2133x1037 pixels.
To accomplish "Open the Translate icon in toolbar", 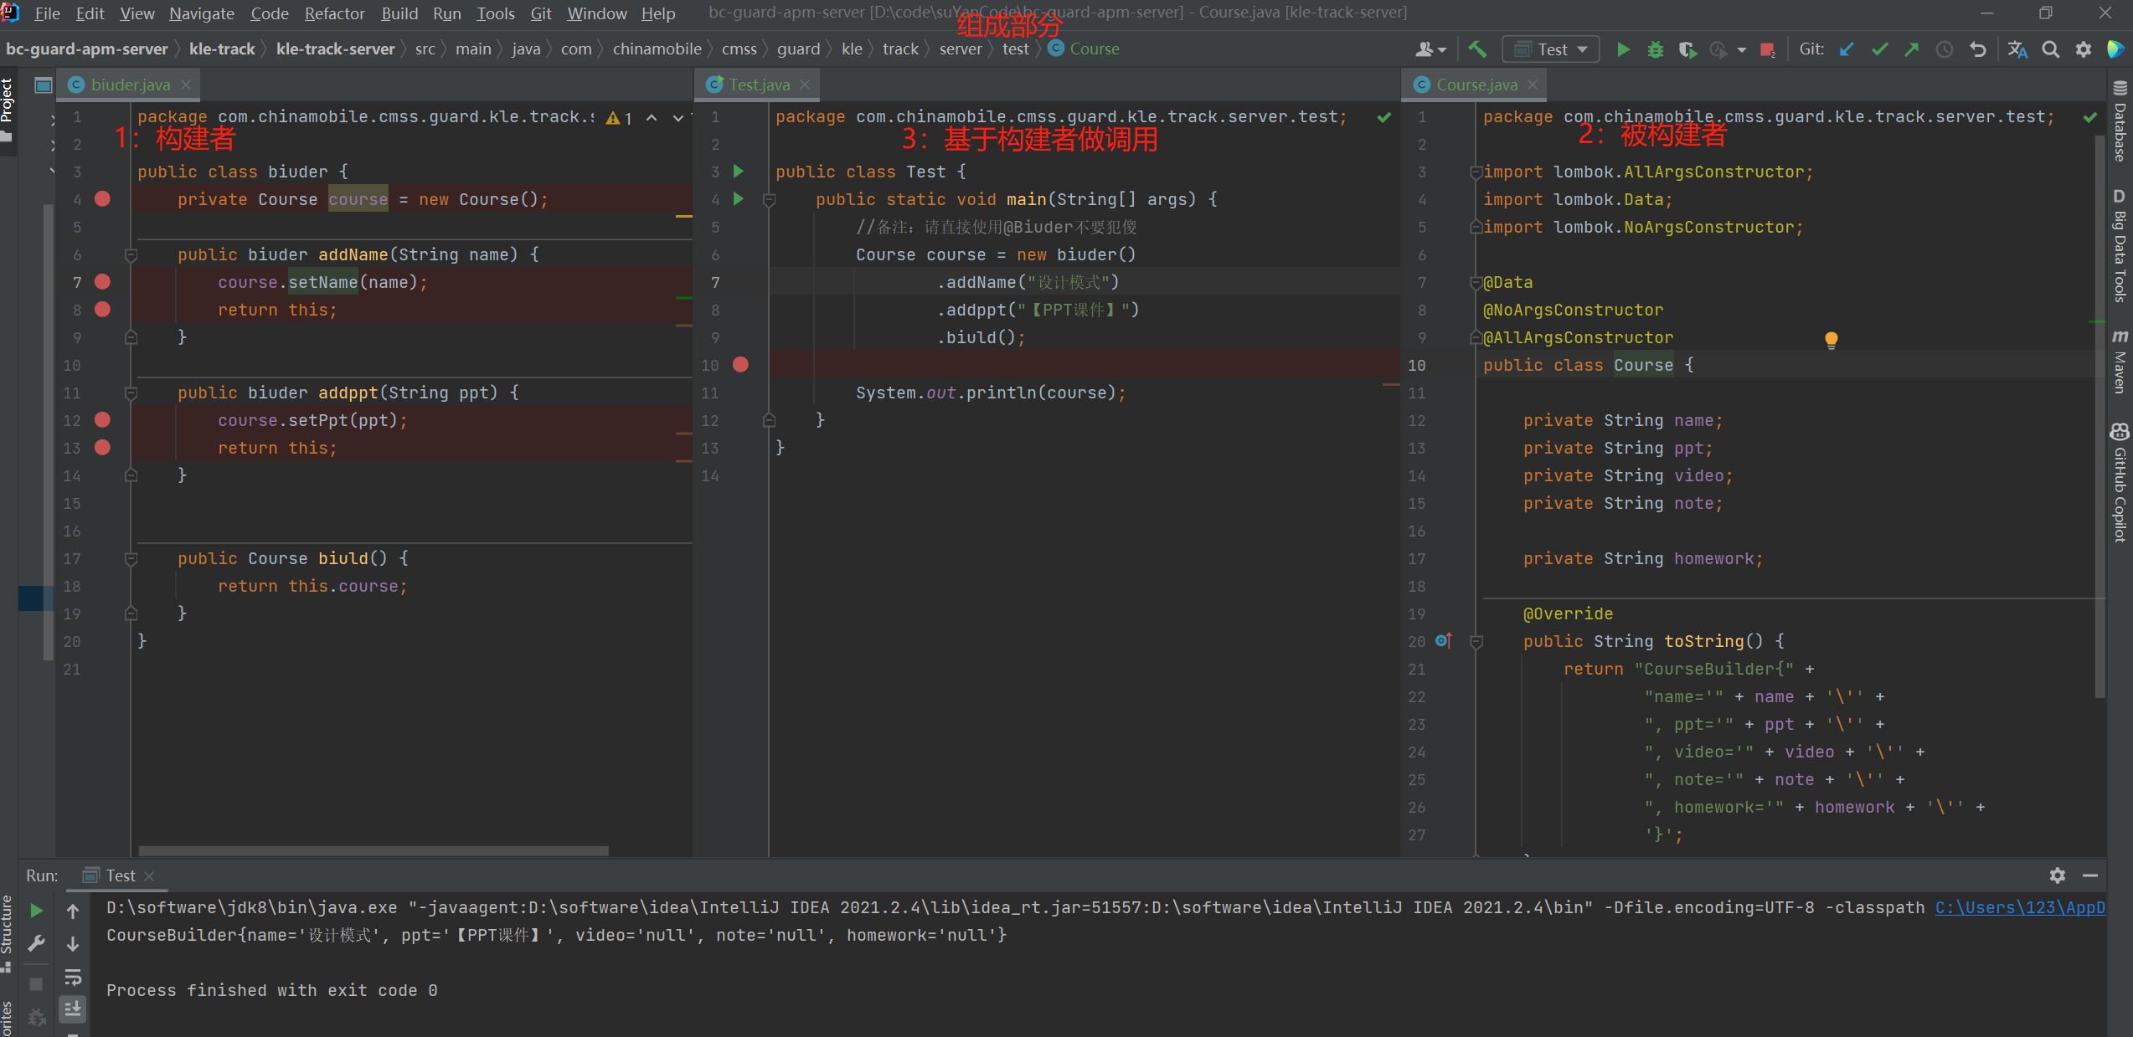I will [2017, 49].
